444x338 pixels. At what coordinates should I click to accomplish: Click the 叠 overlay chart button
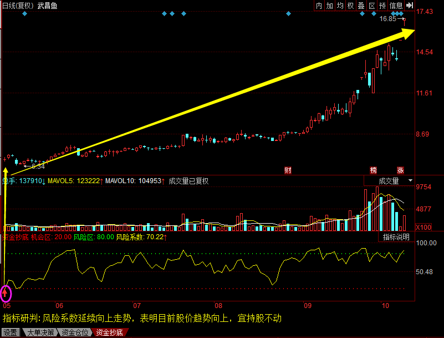point(361,6)
